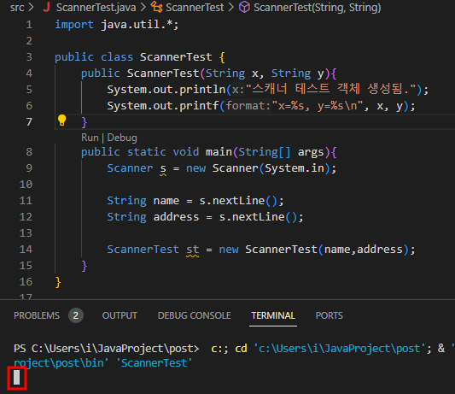Click the 'cd' command in the terminal
This screenshot has width=455, height=394.
point(241,349)
